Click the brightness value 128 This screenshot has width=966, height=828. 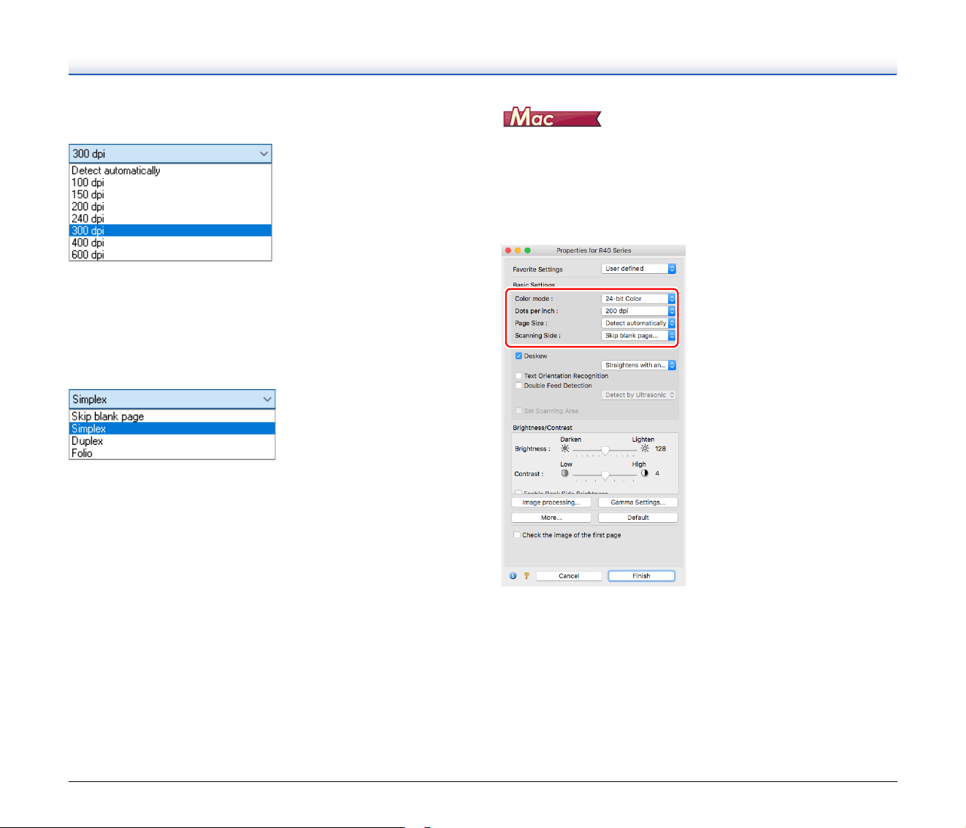point(660,449)
